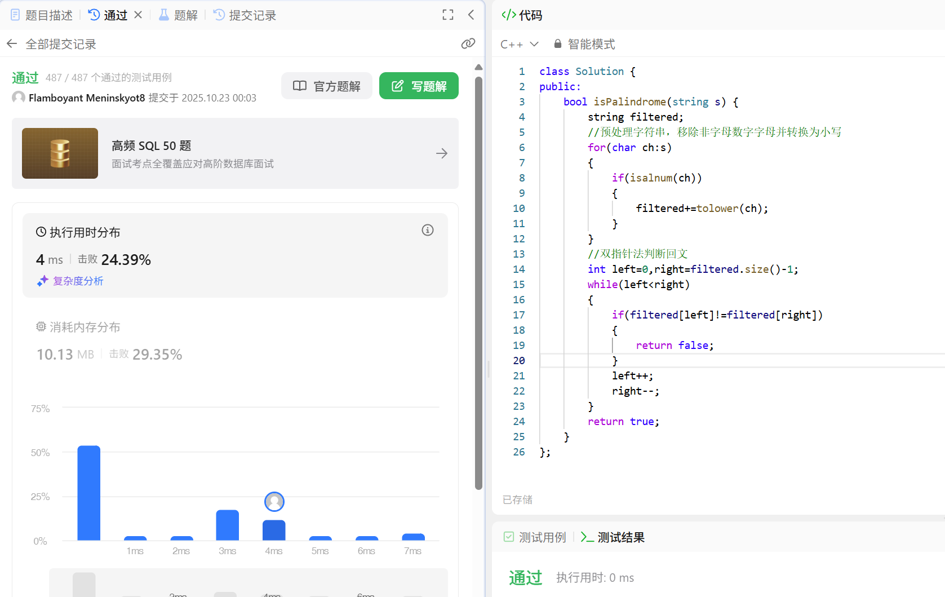
Task: Collapse the left panel with the chevron
Action: point(471,15)
